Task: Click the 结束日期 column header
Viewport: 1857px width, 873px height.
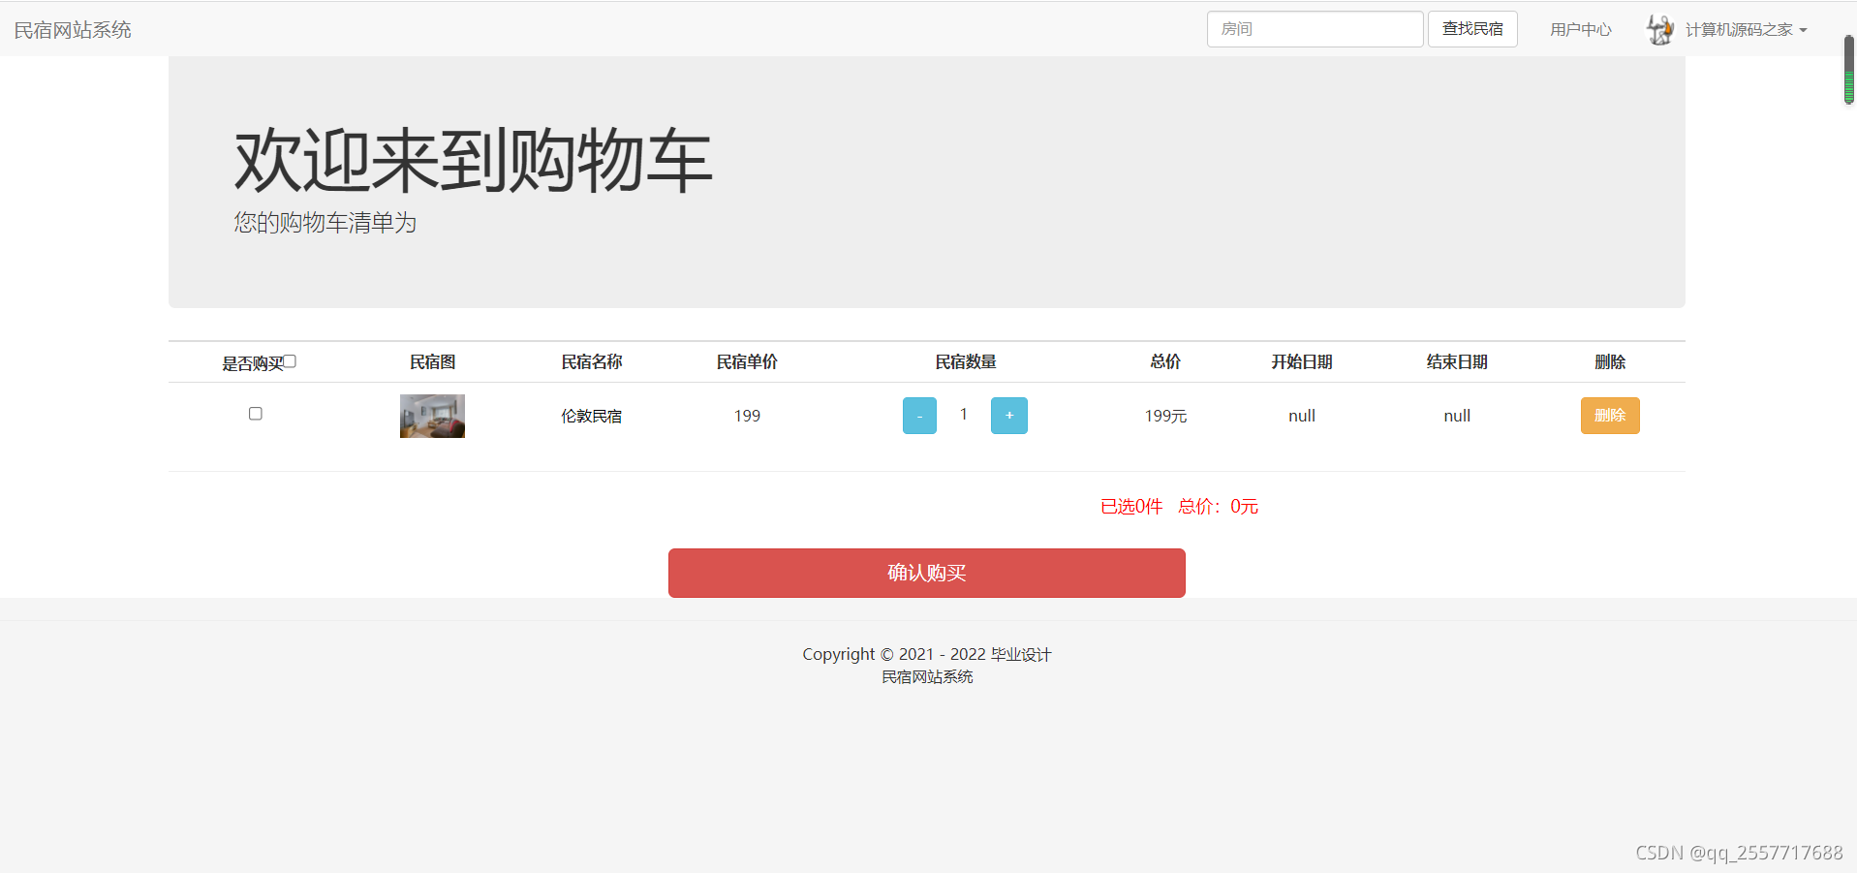Action: (1457, 361)
